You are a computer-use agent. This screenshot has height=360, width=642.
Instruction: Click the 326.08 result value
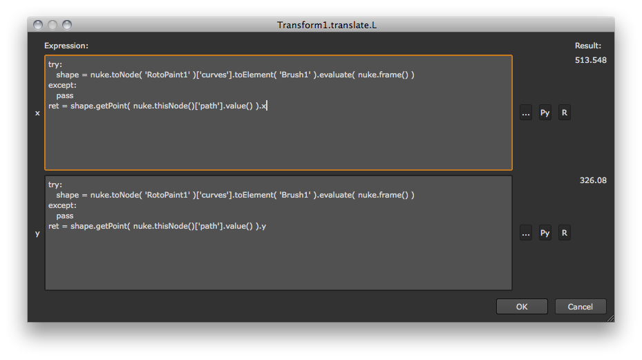[x=593, y=180]
